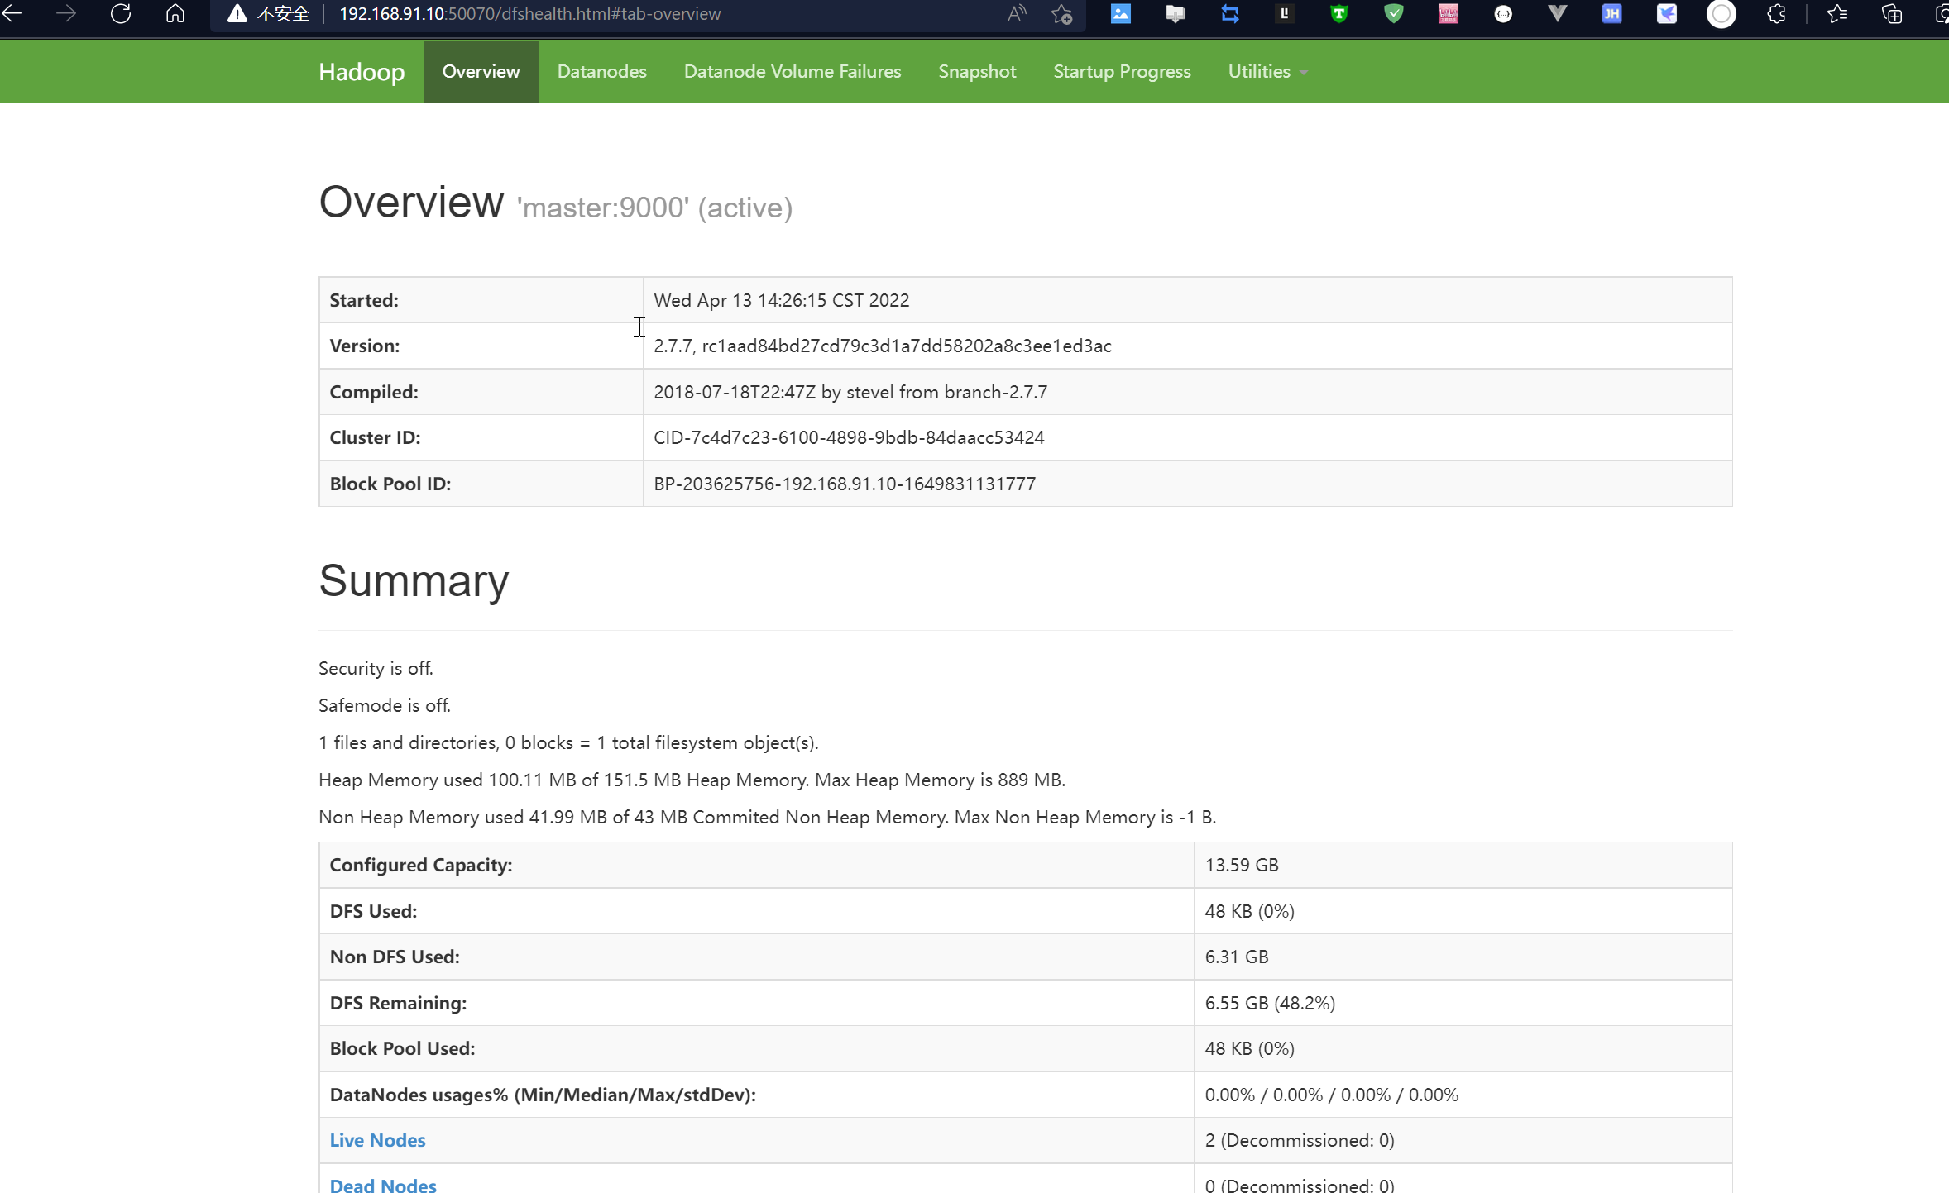Switch to the Datanodes tab
This screenshot has width=1949, height=1193.
coord(601,71)
